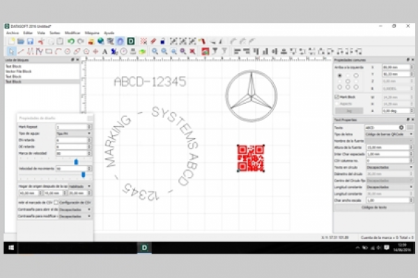Select the Rectangle drawing tool
The height and width of the screenshot is (278, 418).
49,51
